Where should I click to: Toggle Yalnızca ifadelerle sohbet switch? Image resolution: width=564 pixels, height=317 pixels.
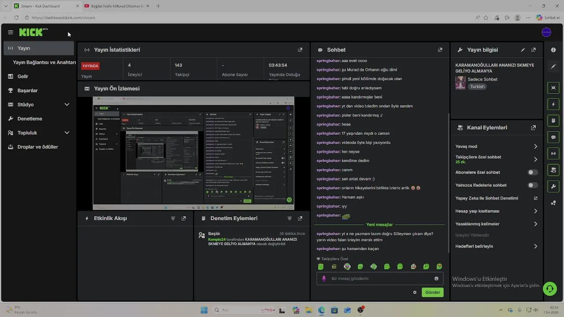pos(533,185)
